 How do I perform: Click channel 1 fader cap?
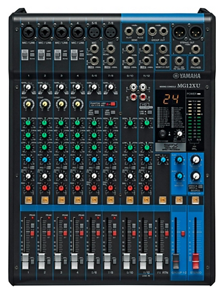click(25, 261)
